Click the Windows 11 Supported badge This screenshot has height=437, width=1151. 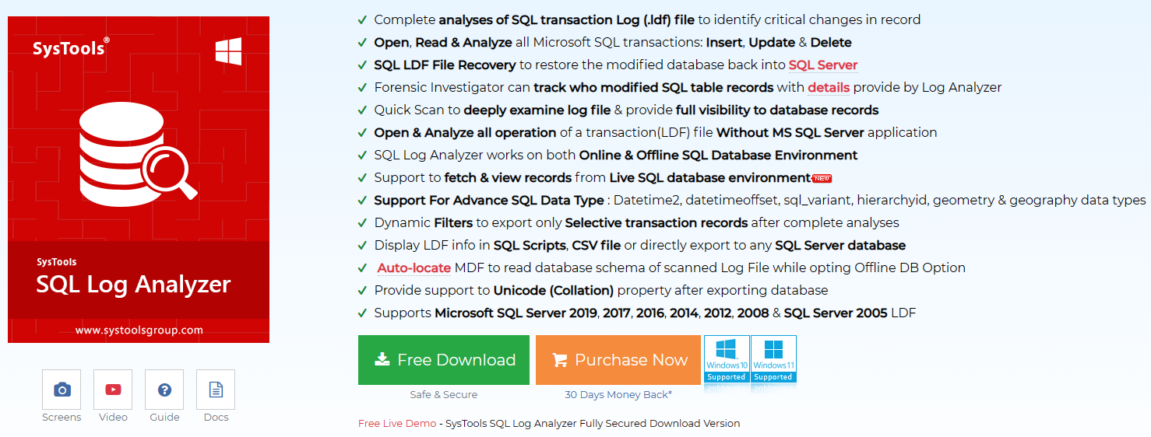773,359
